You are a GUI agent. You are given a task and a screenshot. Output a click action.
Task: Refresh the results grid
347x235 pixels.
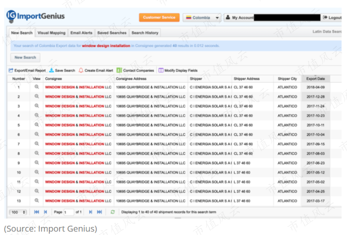click(x=113, y=212)
